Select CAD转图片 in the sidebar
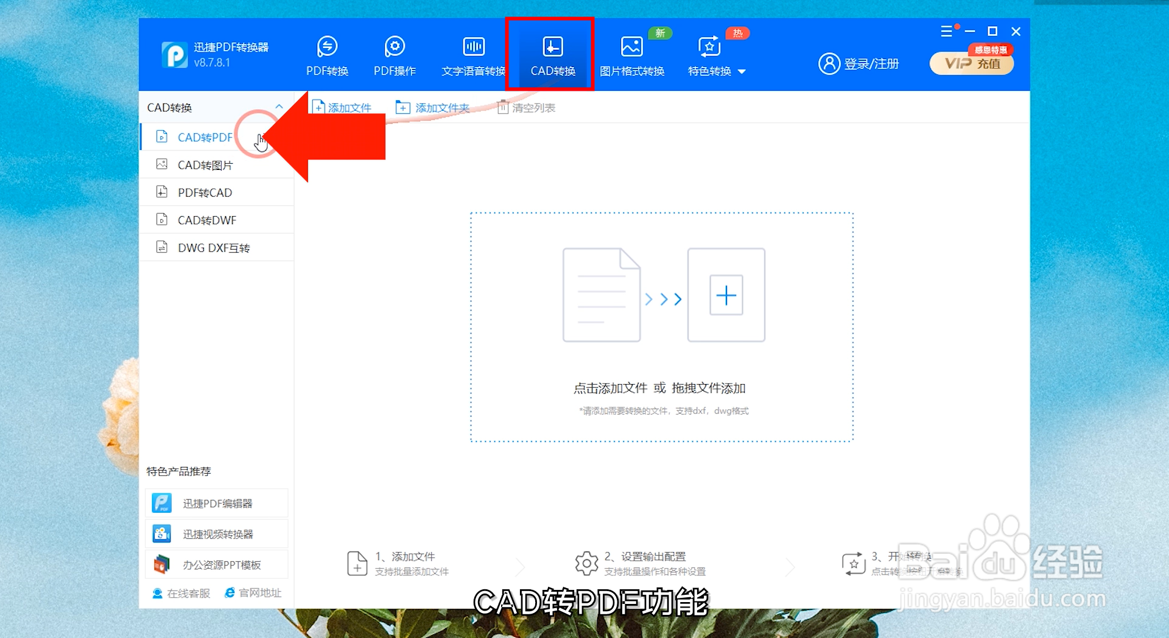Screen dimensions: 1169x638 tap(217, 165)
